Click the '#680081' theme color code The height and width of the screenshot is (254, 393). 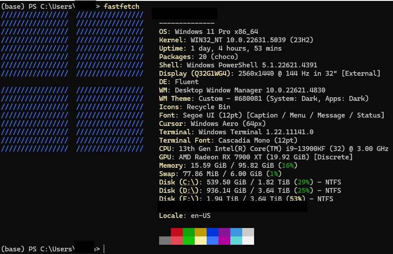[248, 99]
